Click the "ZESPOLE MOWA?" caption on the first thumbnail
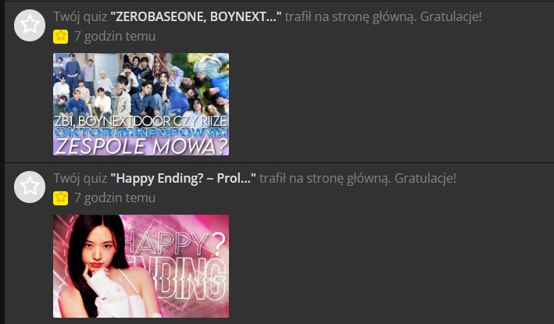The width and height of the screenshot is (554, 324). 141,147
